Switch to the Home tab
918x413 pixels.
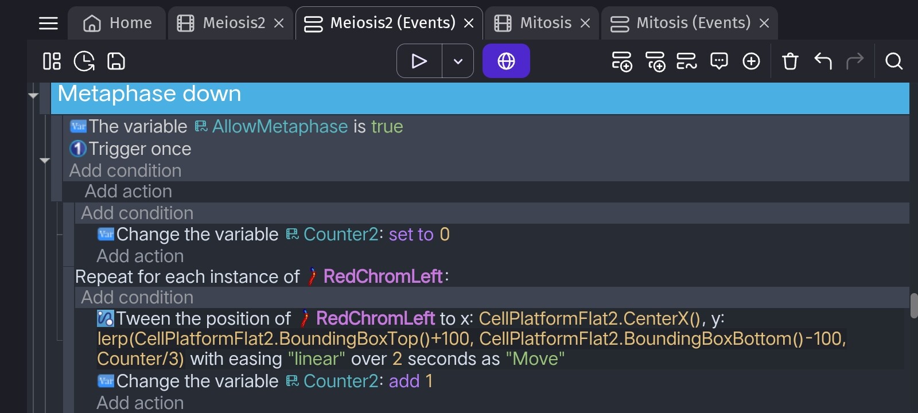click(118, 23)
